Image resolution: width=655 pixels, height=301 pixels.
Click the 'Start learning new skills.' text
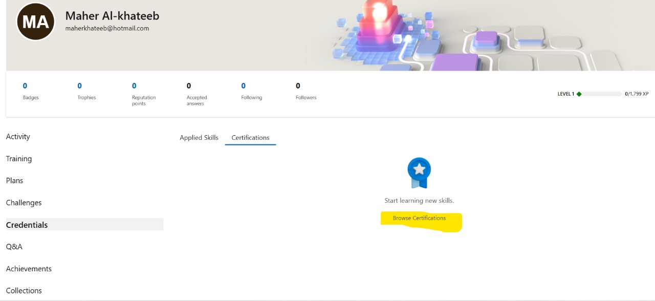tap(419, 201)
